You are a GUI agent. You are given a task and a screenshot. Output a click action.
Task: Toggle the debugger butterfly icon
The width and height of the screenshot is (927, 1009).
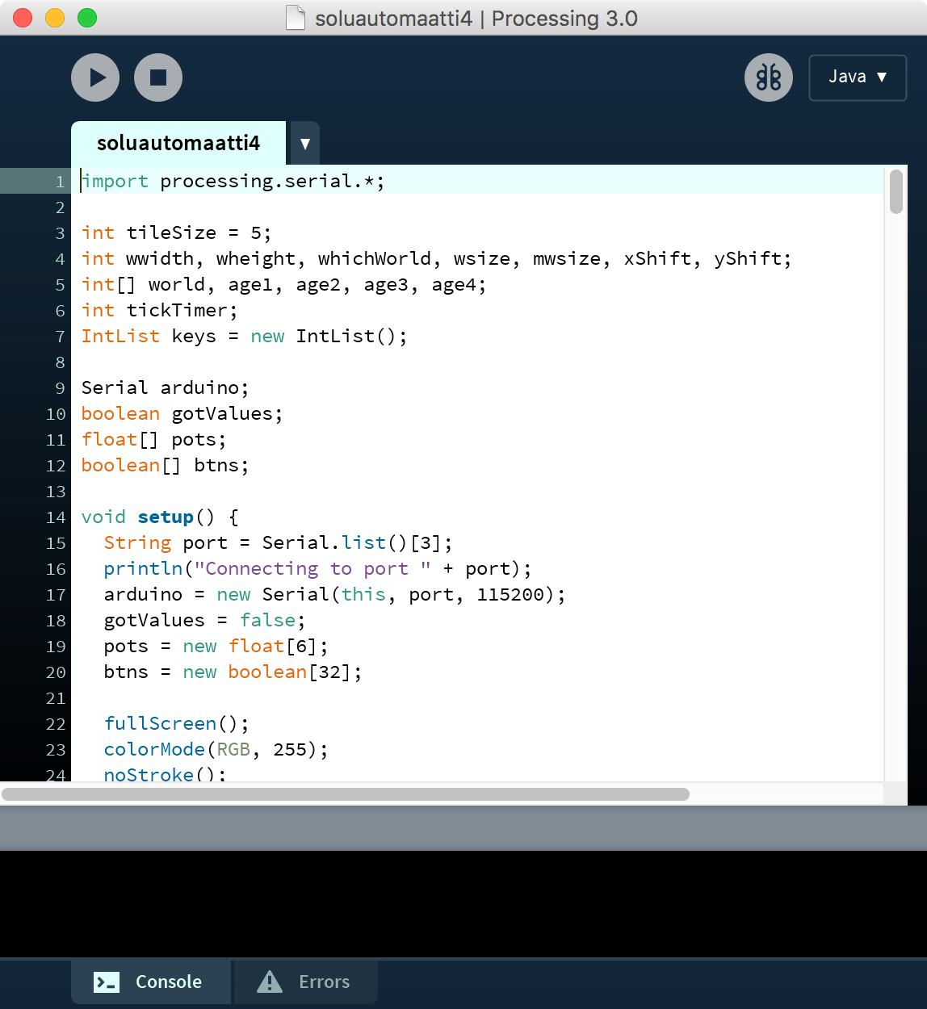coord(769,77)
